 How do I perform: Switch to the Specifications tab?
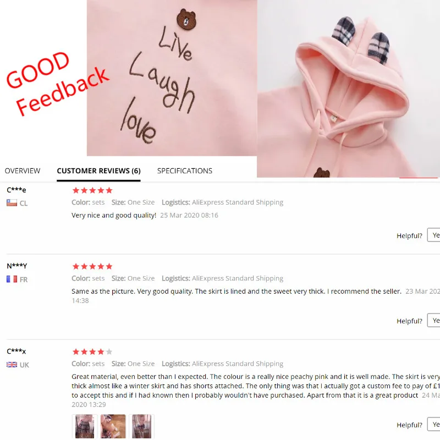pyautogui.click(x=185, y=171)
